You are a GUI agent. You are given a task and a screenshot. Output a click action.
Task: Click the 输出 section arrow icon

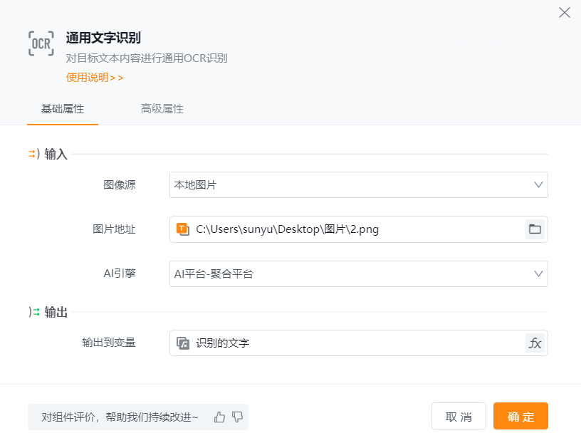pyautogui.click(x=33, y=312)
